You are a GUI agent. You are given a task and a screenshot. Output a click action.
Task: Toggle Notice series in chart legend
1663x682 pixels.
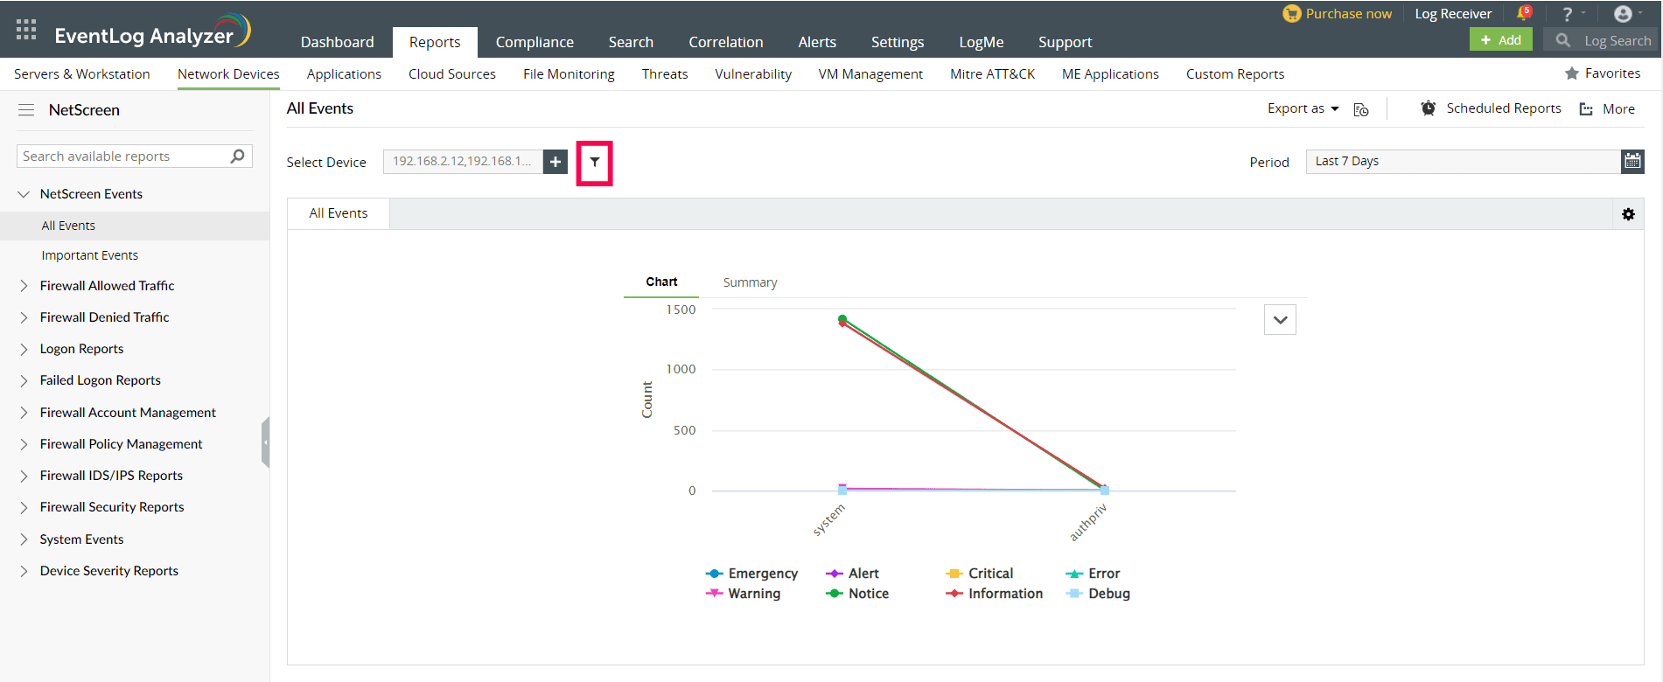coord(857,594)
